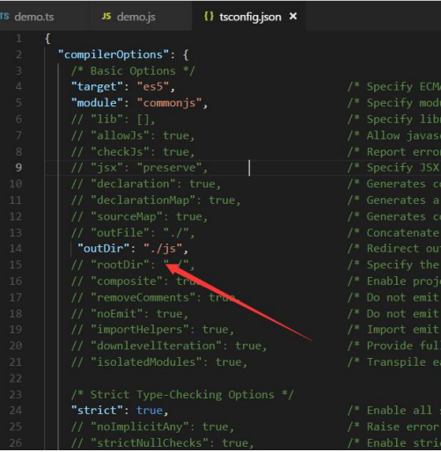Click line number 22 in the gutter
Image resolution: width=441 pixels, height=452 pixels.
point(16,379)
